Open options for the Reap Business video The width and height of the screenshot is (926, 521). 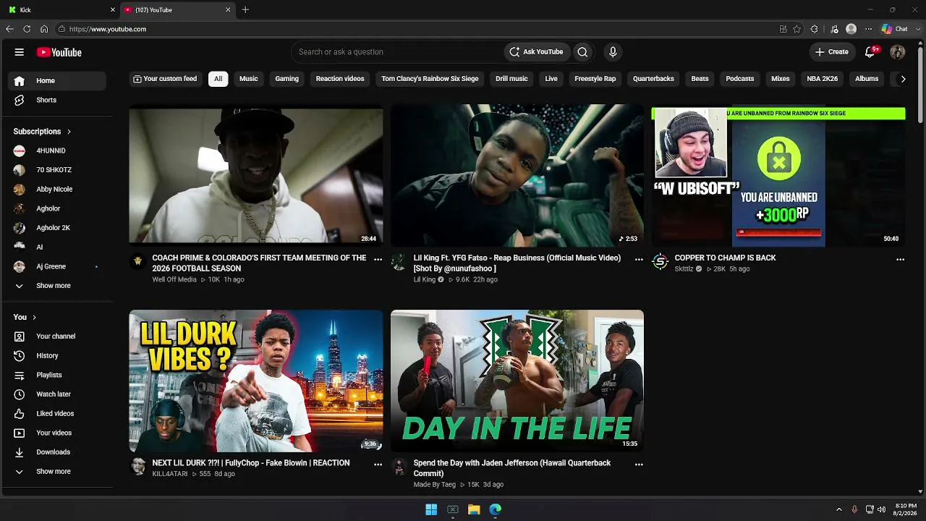[639, 259]
